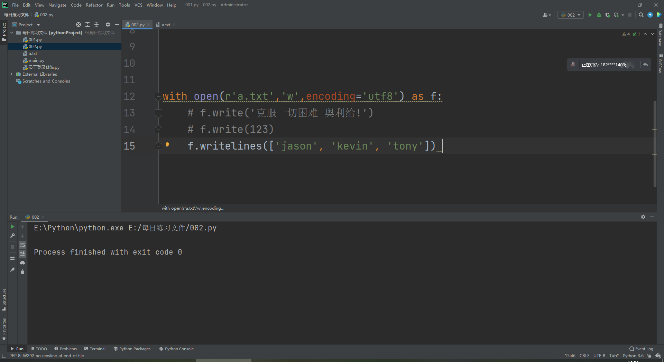Image resolution: width=664 pixels, height=362 pixels.
Task: Close the a.txt editor tab
Action: click(174, 25)
